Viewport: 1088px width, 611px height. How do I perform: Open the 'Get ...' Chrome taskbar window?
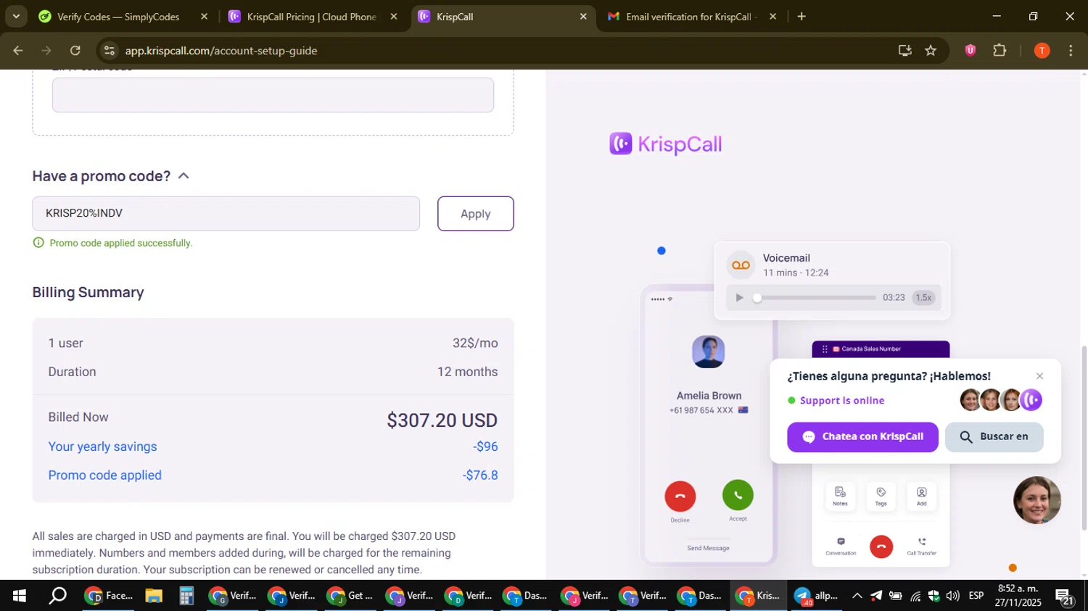coord(350,596)
